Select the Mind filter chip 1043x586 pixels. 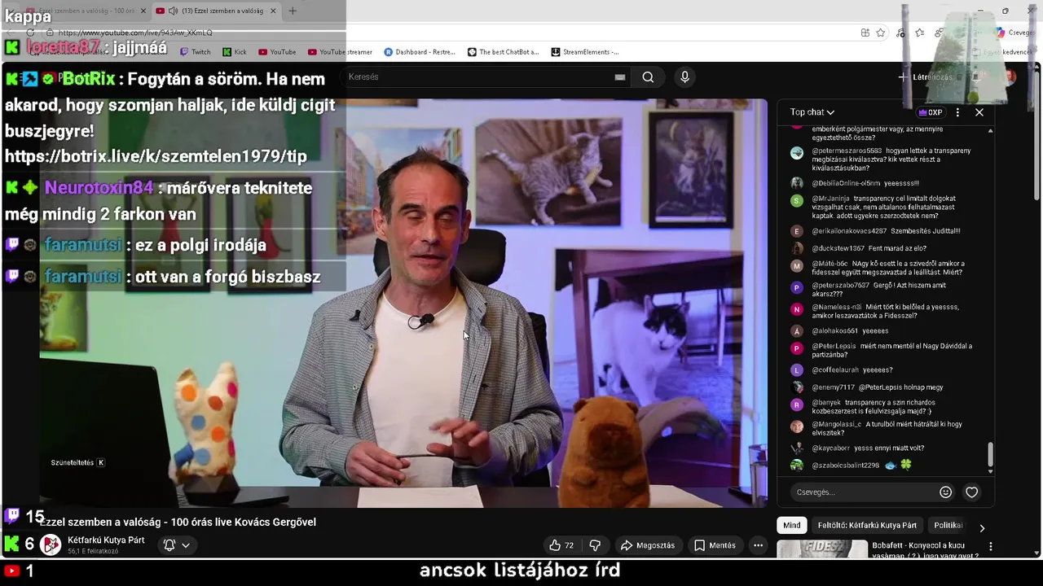pyautogui.click(x=791, y=525)
